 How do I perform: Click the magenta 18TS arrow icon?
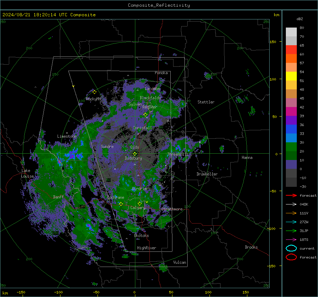coord(291,240)
